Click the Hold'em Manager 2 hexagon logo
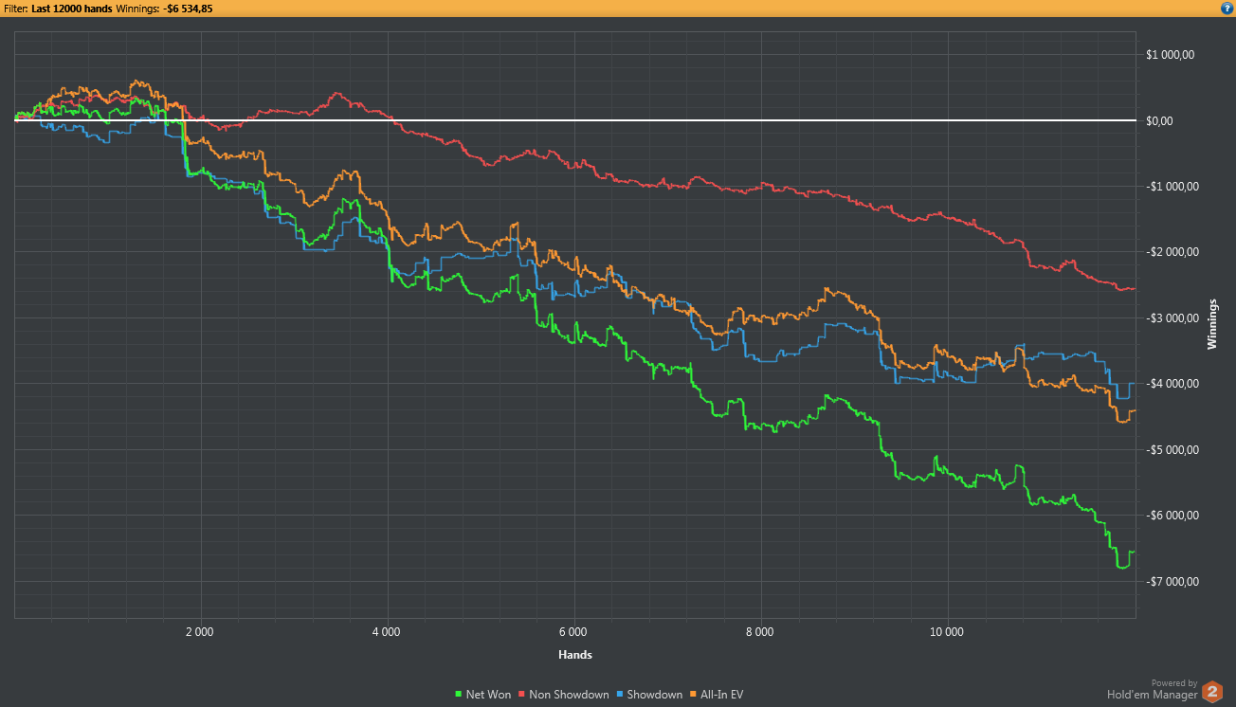 [1212, 693]
